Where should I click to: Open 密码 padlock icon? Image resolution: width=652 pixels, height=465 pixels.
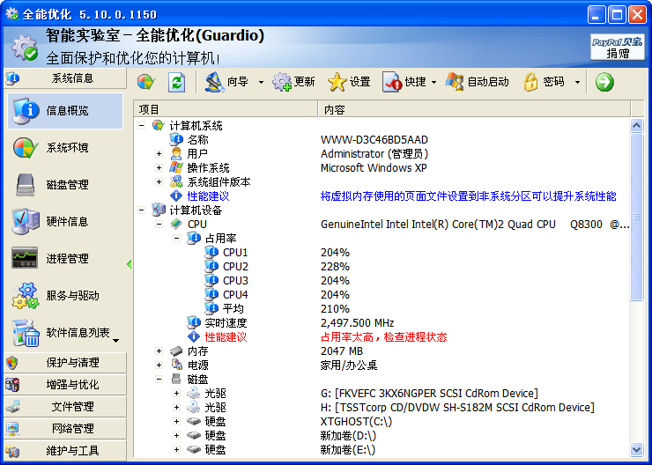coord(531,82)
